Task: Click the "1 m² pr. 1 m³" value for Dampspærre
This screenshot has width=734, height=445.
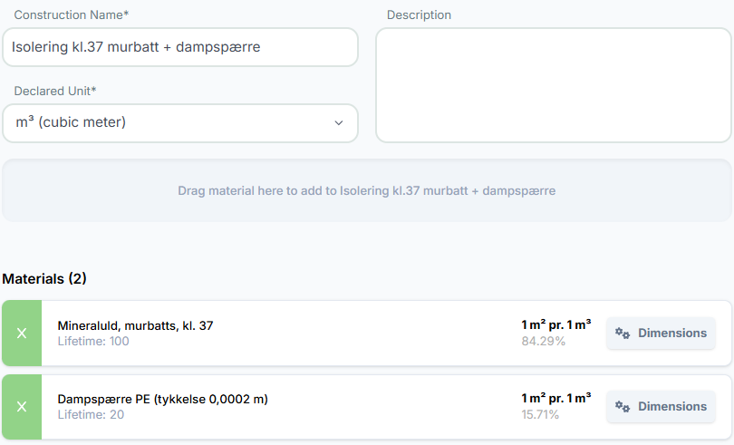Action: click(555, 398)
